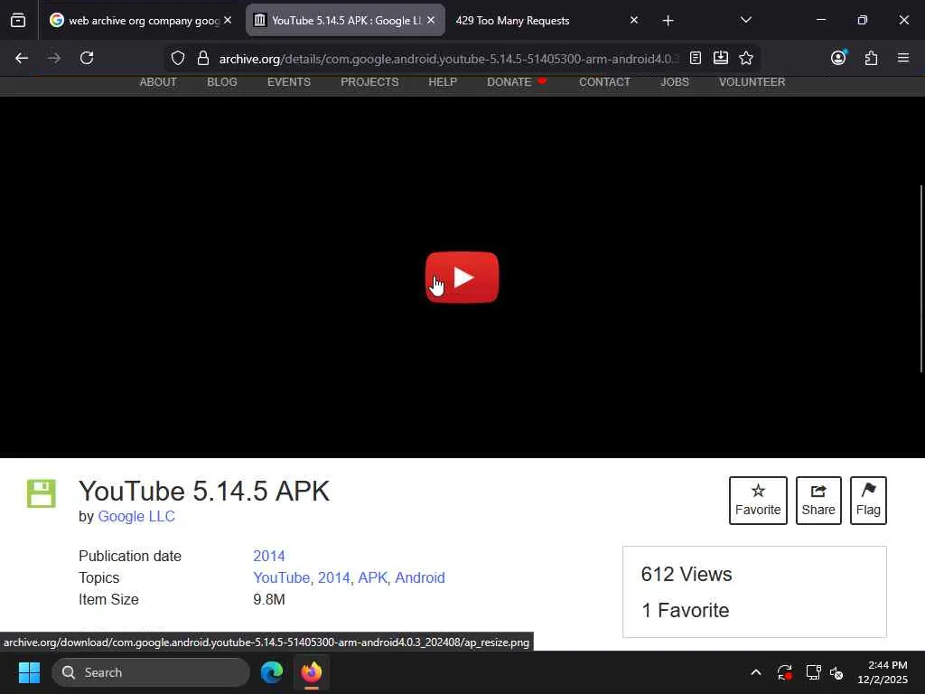Open the HELP navigation link
Viewport: 925px width, 694px height.
point(443,82)
